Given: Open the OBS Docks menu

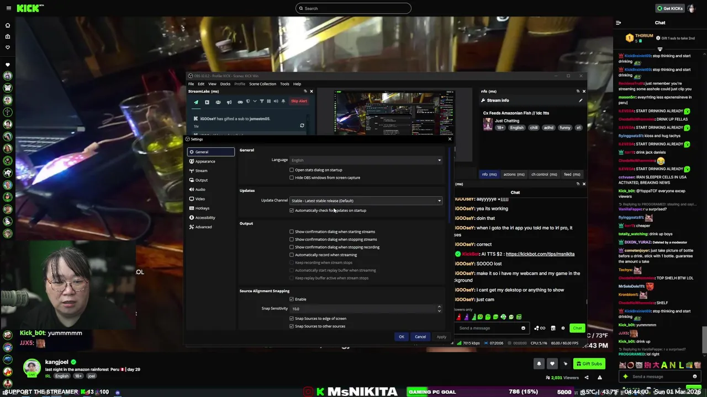Looking at the screenshot, I should pyautogui.click(x=225, y=84).
